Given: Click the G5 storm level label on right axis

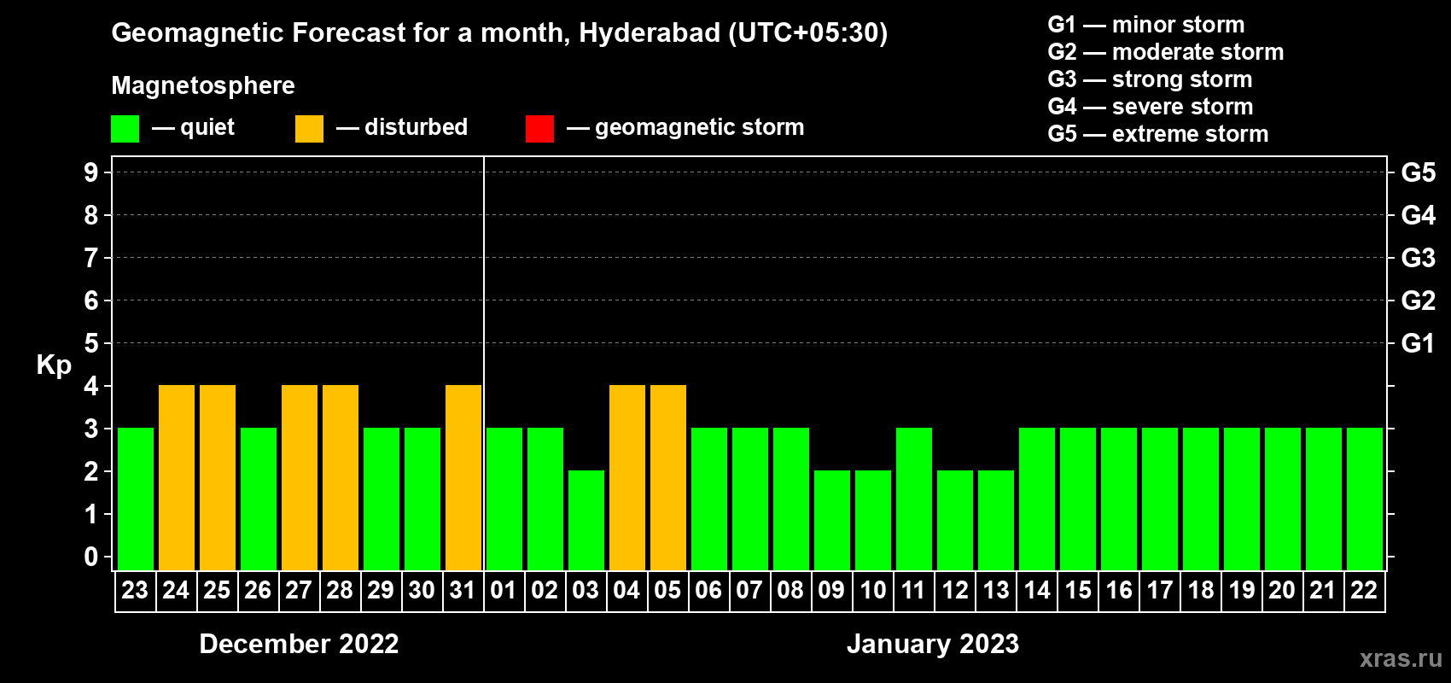Looking at the screenshot, I should 1418,172.
